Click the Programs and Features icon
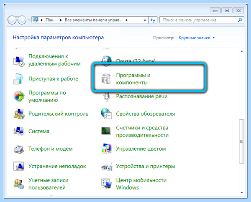The image size is (251, 202). (x=106, y=78)
